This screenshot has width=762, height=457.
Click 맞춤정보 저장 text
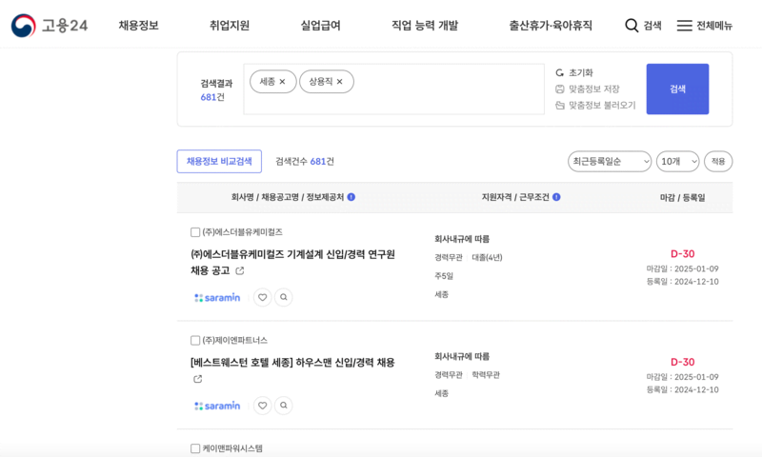593,89
